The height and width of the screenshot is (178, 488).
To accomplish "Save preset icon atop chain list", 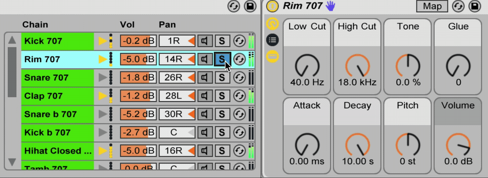I will tap(250, 6).
